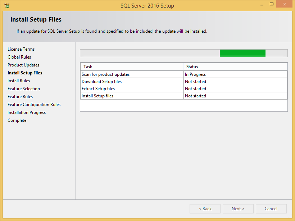
Task: Select Installation Progress step in sidebar
Action: [27, 112]
